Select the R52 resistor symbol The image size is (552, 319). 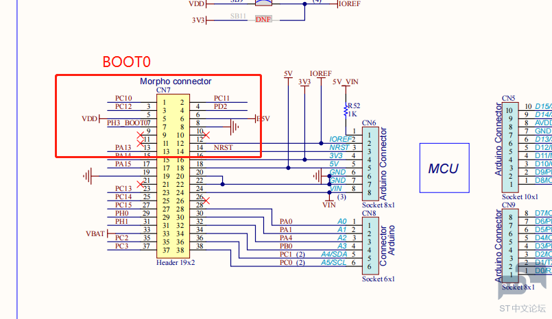pyautogui.click(x=346, y=111)
